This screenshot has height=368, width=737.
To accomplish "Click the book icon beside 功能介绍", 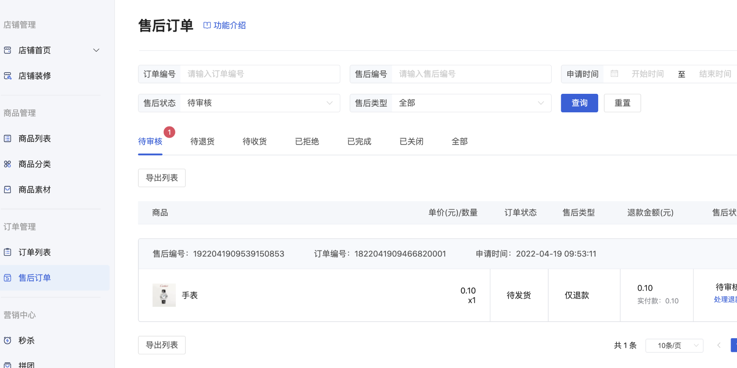I will (x=207, y=25).
